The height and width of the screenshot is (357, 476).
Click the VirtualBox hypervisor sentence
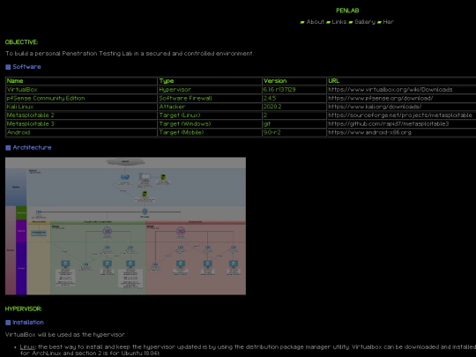pyautogui.click(x=65, y=335)
